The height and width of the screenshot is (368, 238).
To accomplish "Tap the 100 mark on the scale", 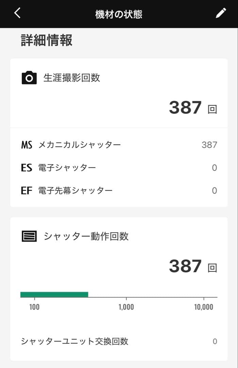I will [x=34, y=307].
